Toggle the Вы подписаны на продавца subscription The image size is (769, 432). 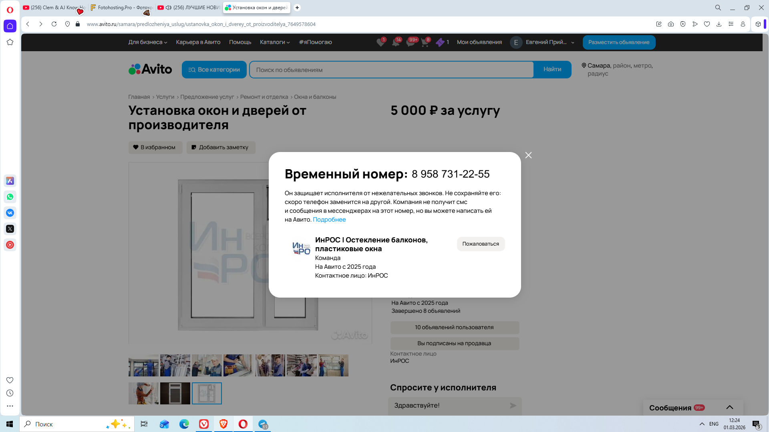(454, 343)
